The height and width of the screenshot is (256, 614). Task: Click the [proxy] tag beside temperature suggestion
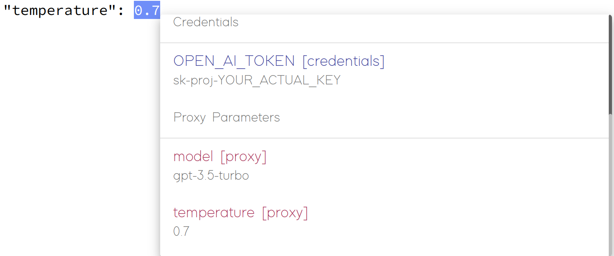click(x=285, y=212)
